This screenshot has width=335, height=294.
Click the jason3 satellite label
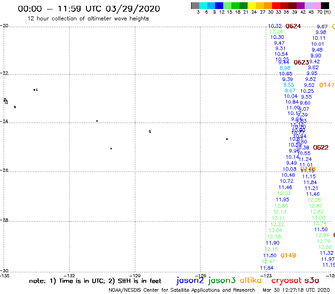coord(222,281)
